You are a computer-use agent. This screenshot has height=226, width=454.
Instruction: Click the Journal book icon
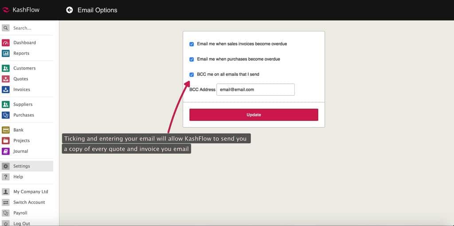6,151
